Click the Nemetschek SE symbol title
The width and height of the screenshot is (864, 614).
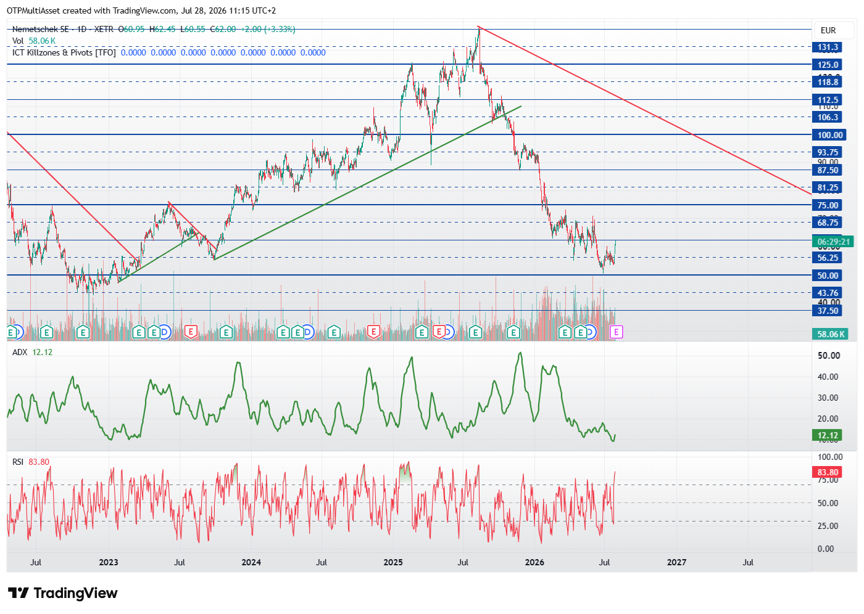tap(41, 29)
